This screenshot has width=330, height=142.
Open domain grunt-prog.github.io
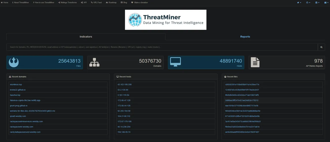pos(19,106)
